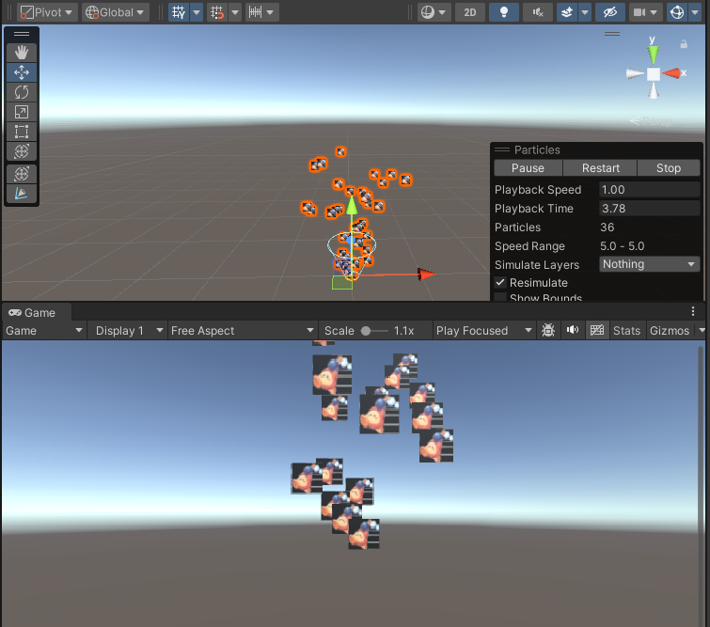Click the Scene toolbar left drag handle

tap(8, 12)
